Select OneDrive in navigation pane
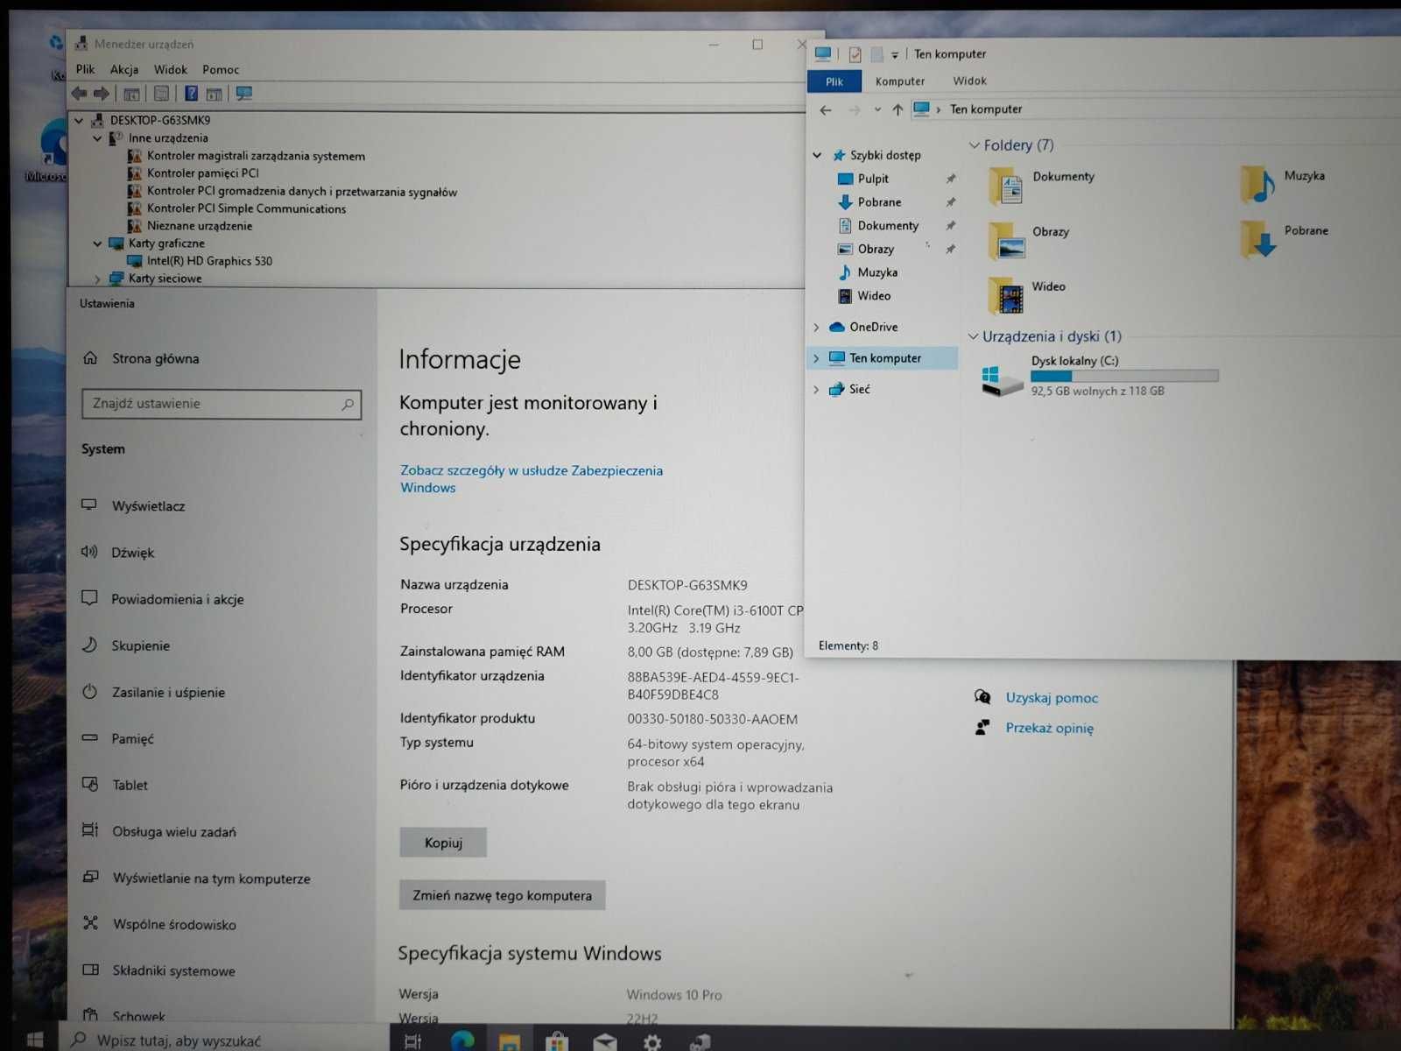The width and height of the screenshot is (1401, 1051). click(x=873, y=327)
